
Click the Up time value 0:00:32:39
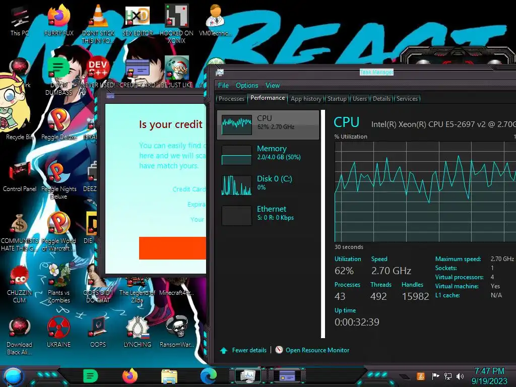357,322
